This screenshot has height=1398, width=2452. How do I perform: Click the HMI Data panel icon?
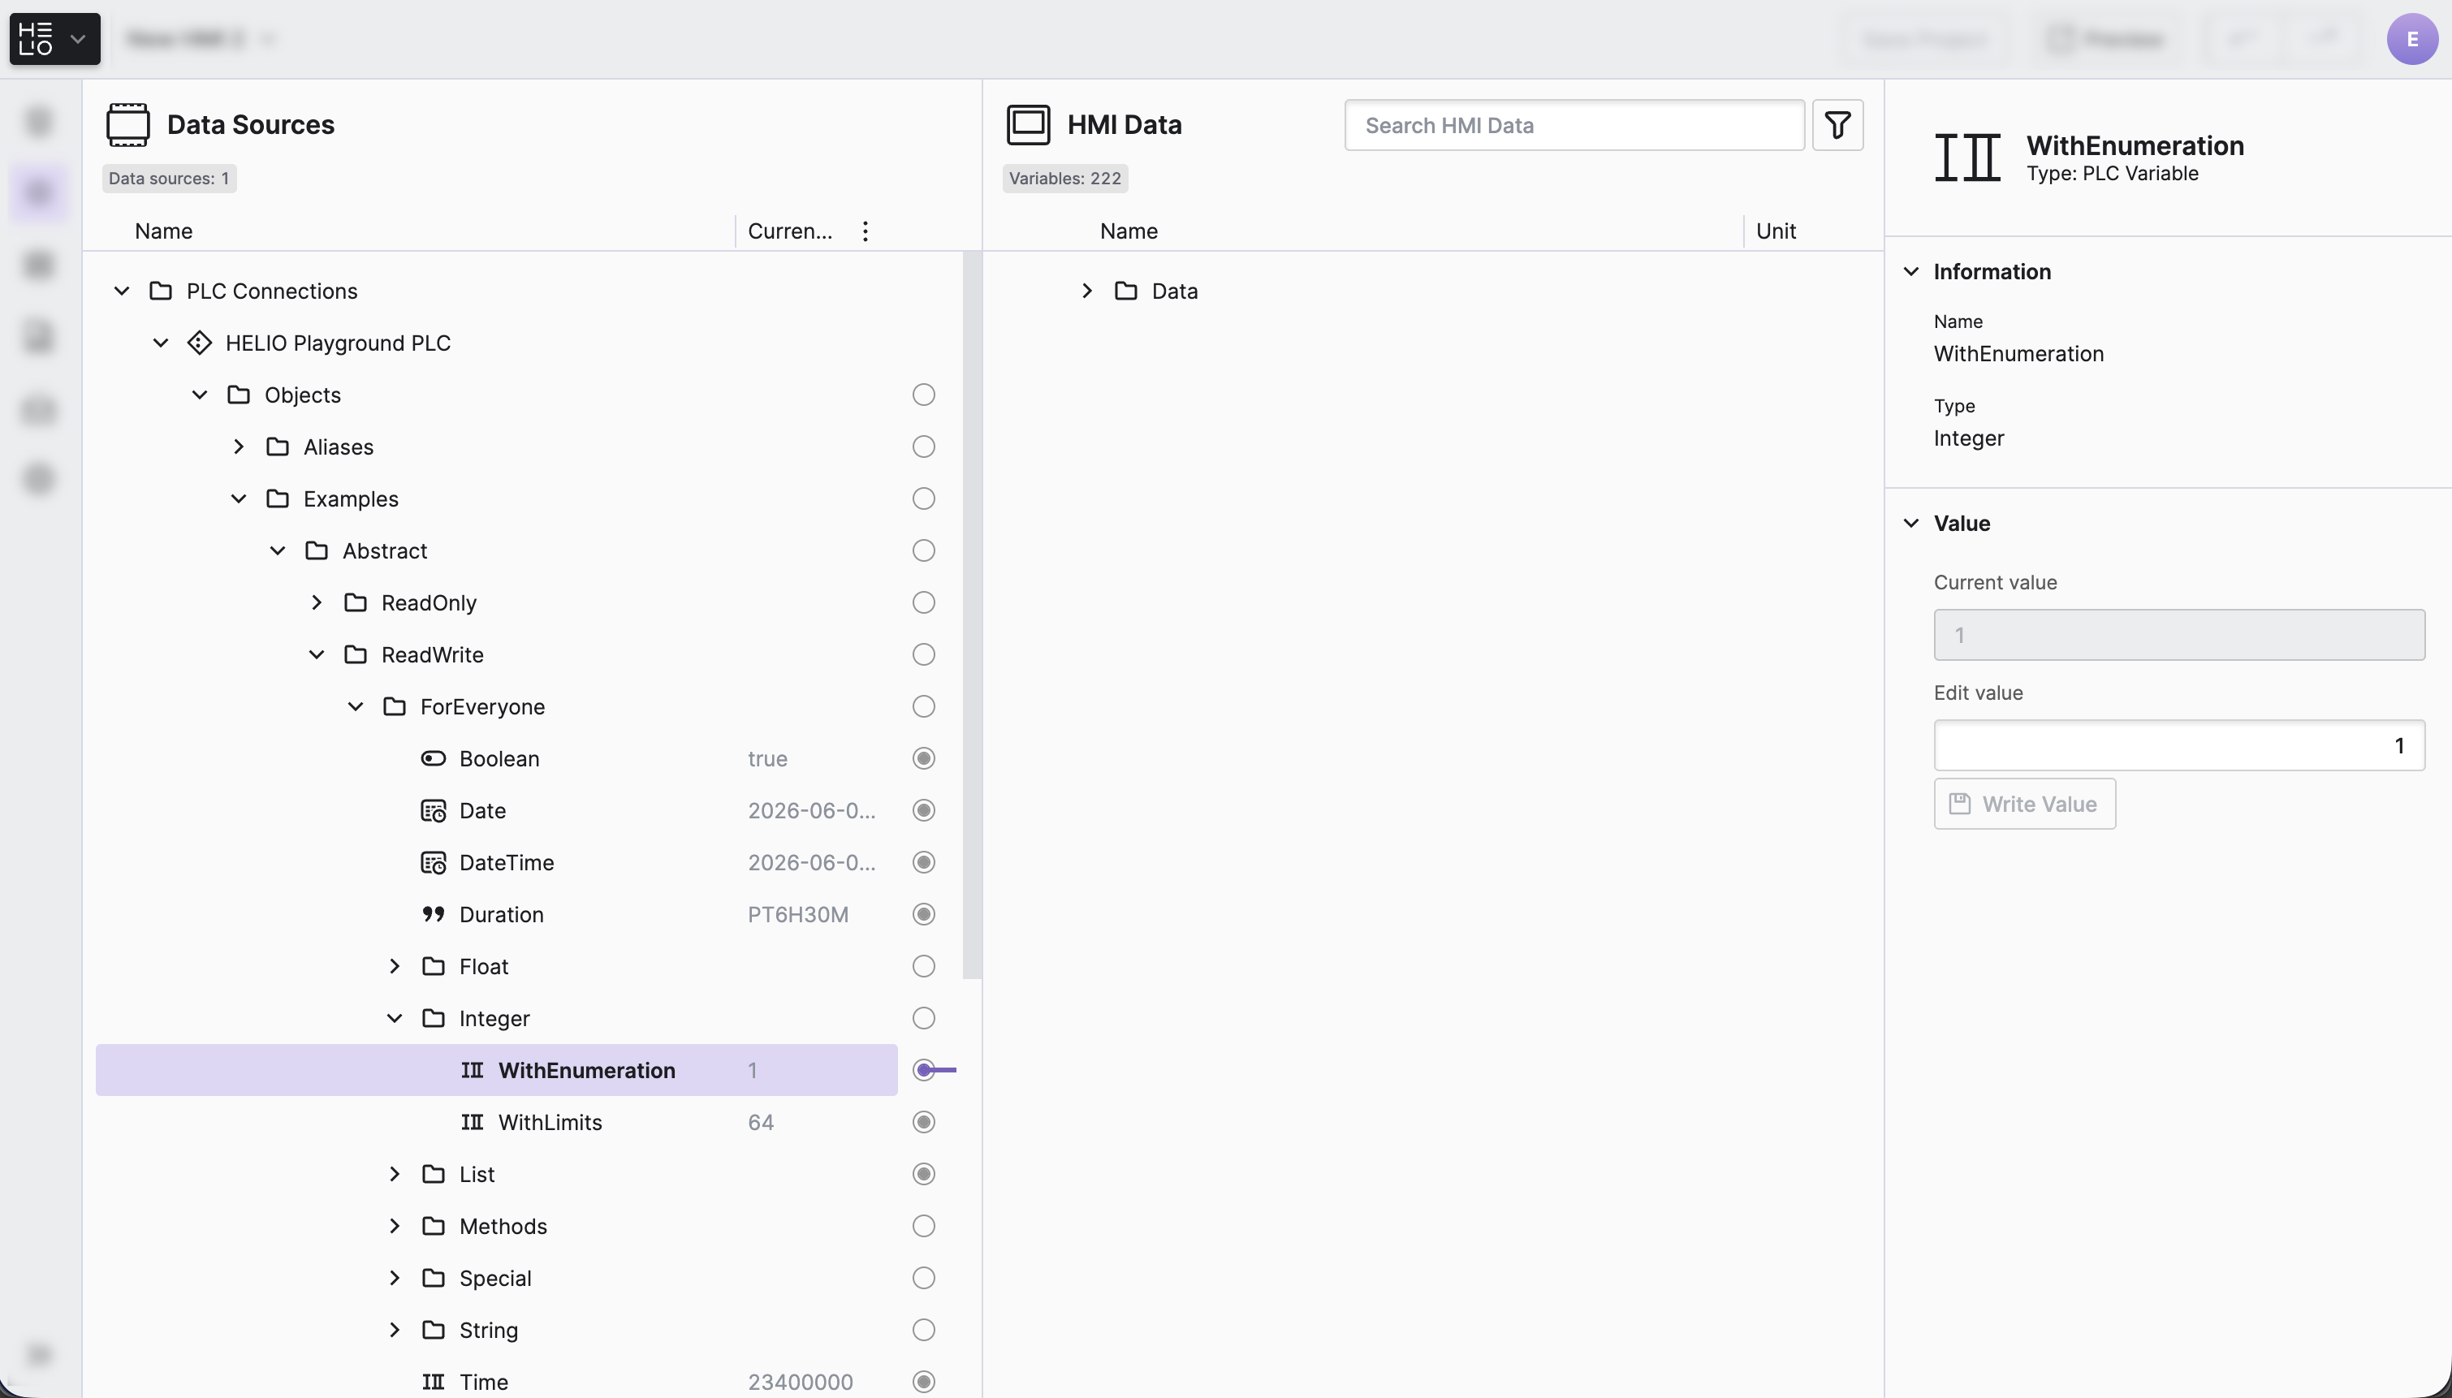pyautogui.click(x=1028, y=125)
